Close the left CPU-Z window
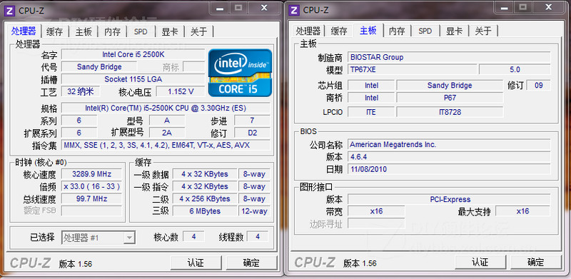 (263, 7)
